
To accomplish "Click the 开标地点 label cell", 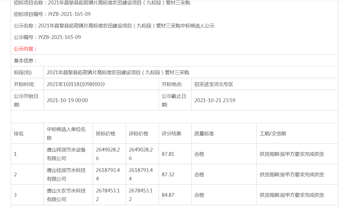I will click(175, 84).
